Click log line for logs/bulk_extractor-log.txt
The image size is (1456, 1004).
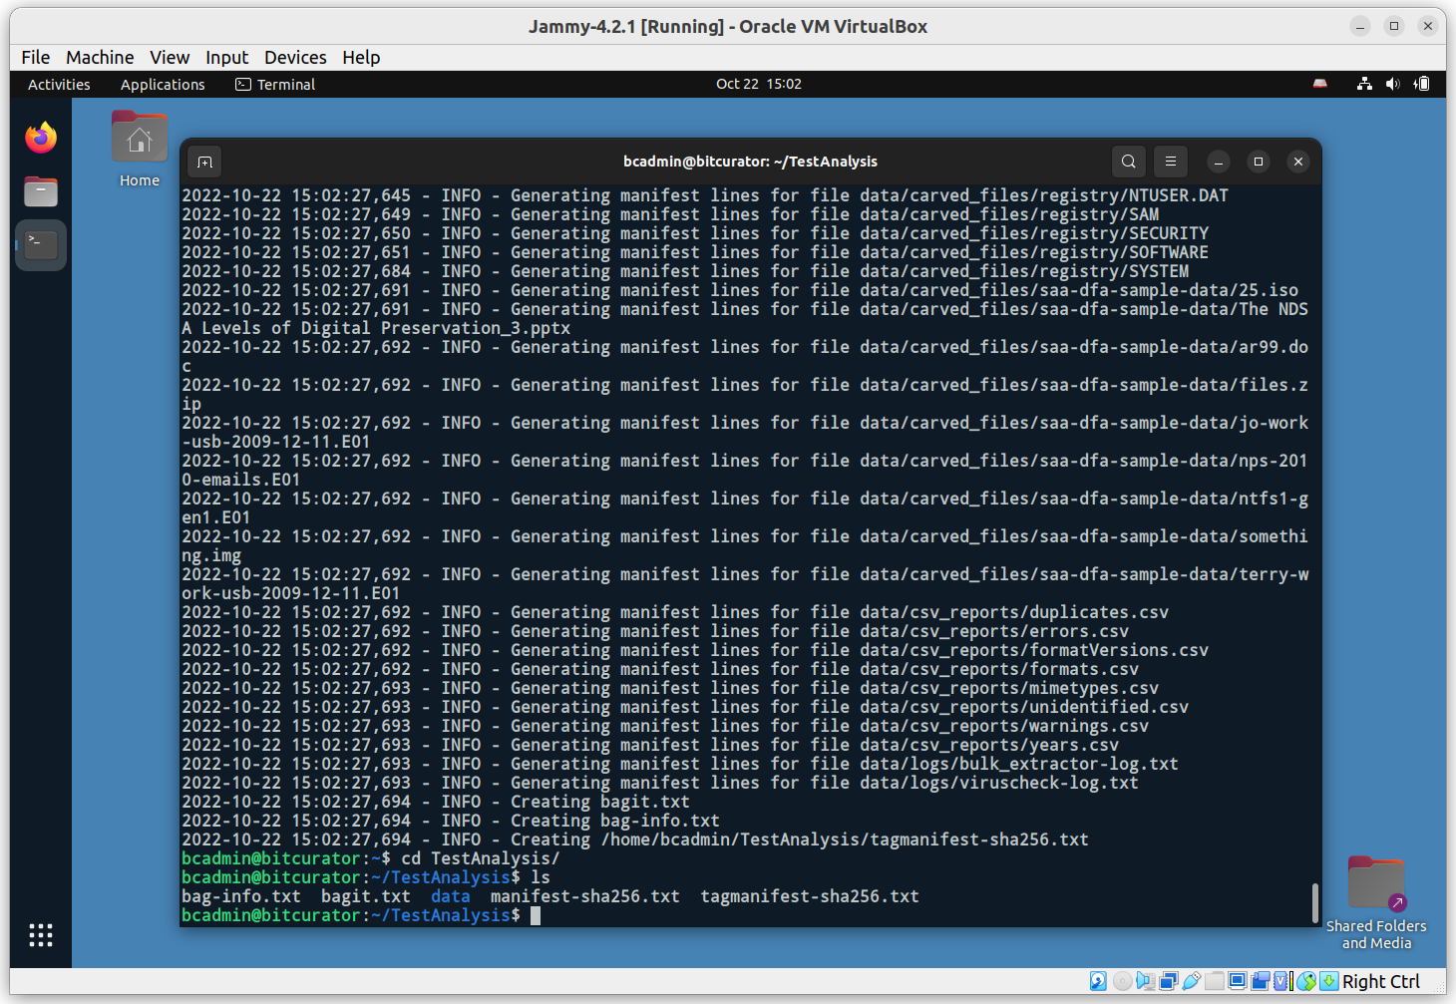tap(680, 764)
